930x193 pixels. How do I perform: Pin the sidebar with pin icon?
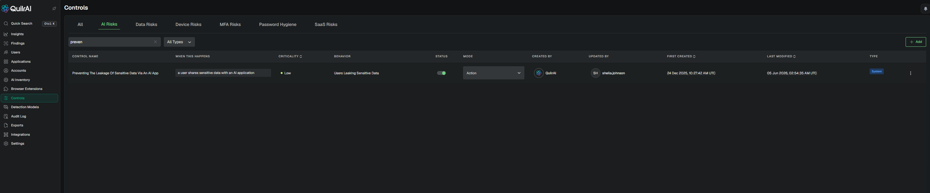click(x=54, y=8)
